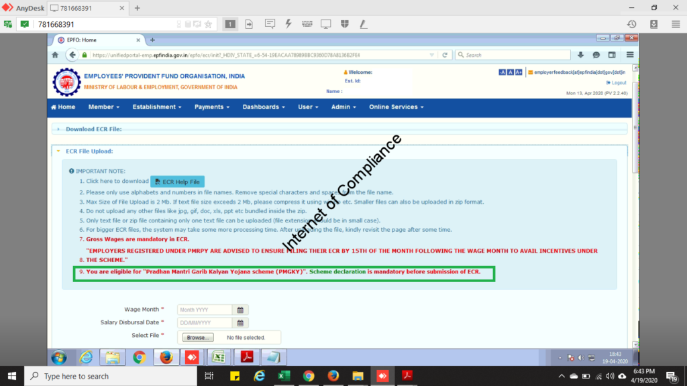Open the Online Services dropdown menu
Screen dimensions: 687x386
[396, 107]
